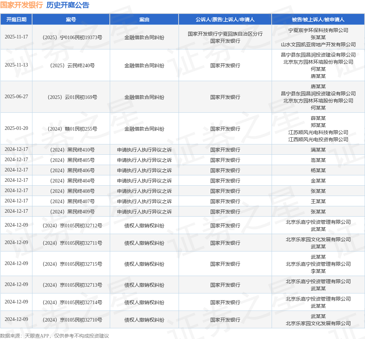Open case (2025)宁0106民初19373号
Viewport: 365px width, 339px height.
coord(71,37)
